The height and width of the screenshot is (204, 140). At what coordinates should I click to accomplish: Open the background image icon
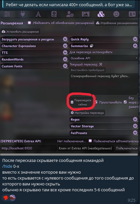85,14
